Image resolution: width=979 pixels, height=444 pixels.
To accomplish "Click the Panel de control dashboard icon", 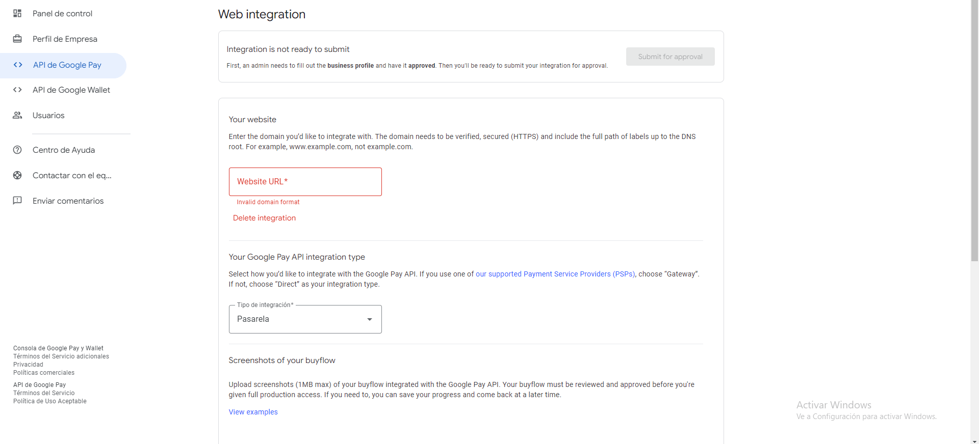I will pyautogui.click(x=17, y=13).
